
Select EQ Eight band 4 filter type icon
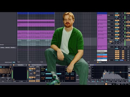point(107,80)
